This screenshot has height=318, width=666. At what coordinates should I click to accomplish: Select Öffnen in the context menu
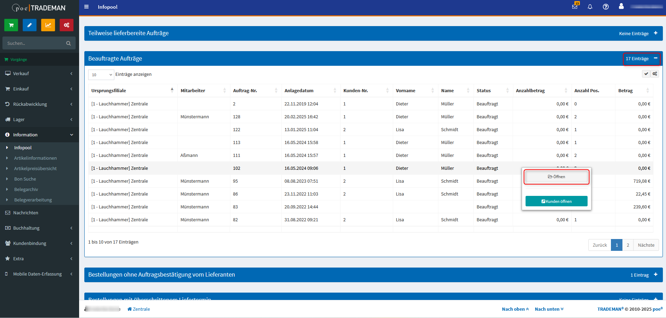coord(556,177)
